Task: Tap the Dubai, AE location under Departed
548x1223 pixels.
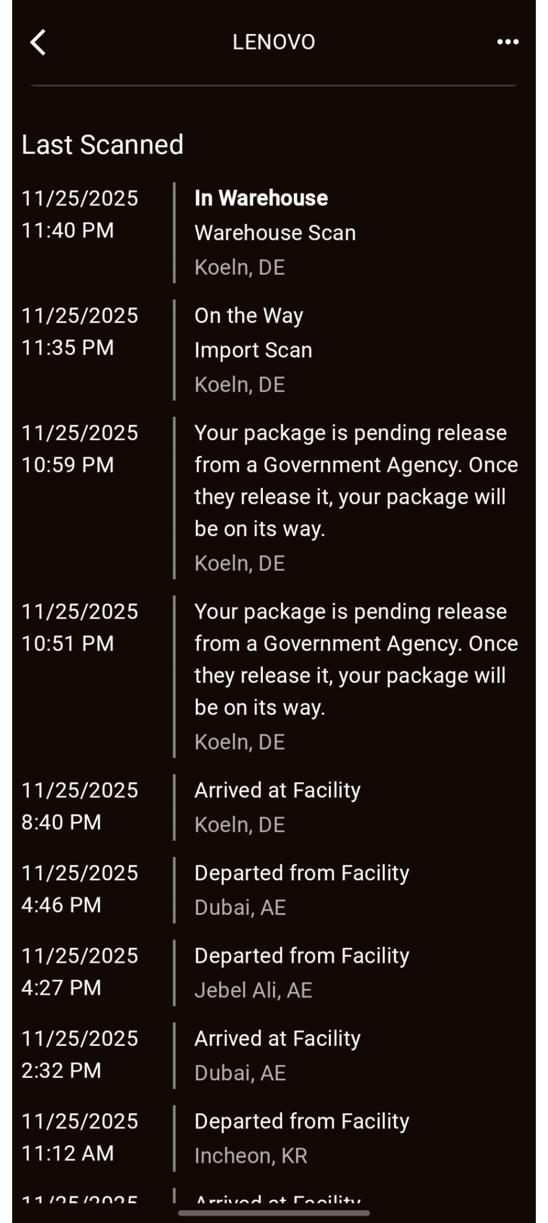Action: [x=240, y=907]
